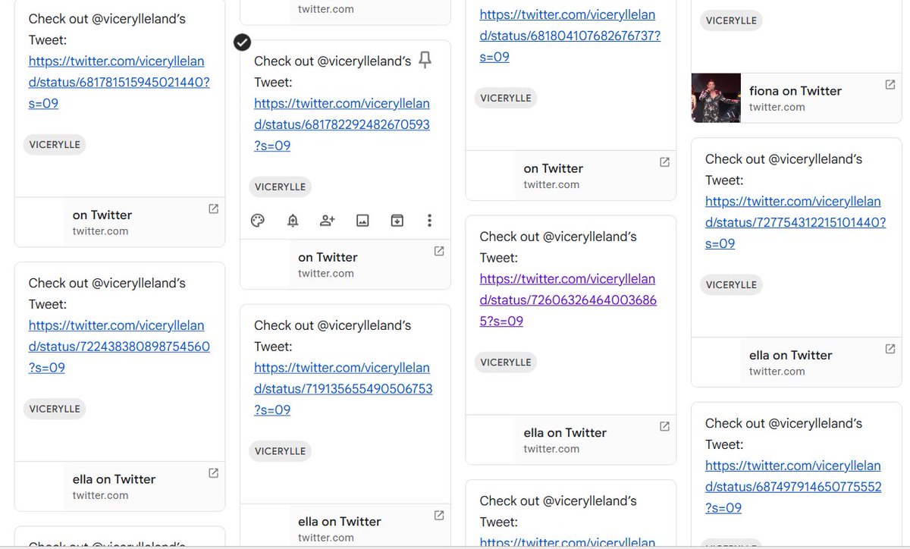Click the 'fiona on Twitter' preview title
The image size is (910, 549).
pos(795,91)
